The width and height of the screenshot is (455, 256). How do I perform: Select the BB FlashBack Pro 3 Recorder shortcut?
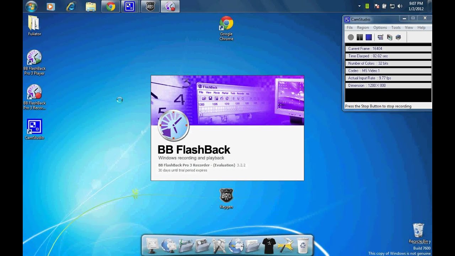point(34,97)
